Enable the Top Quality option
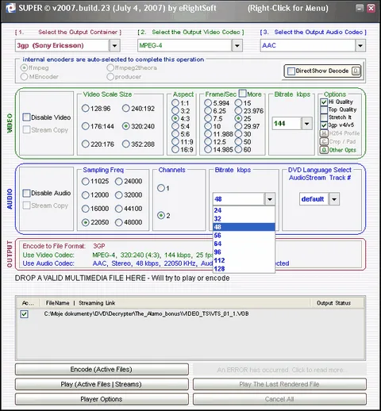 (x=324, y=109)
